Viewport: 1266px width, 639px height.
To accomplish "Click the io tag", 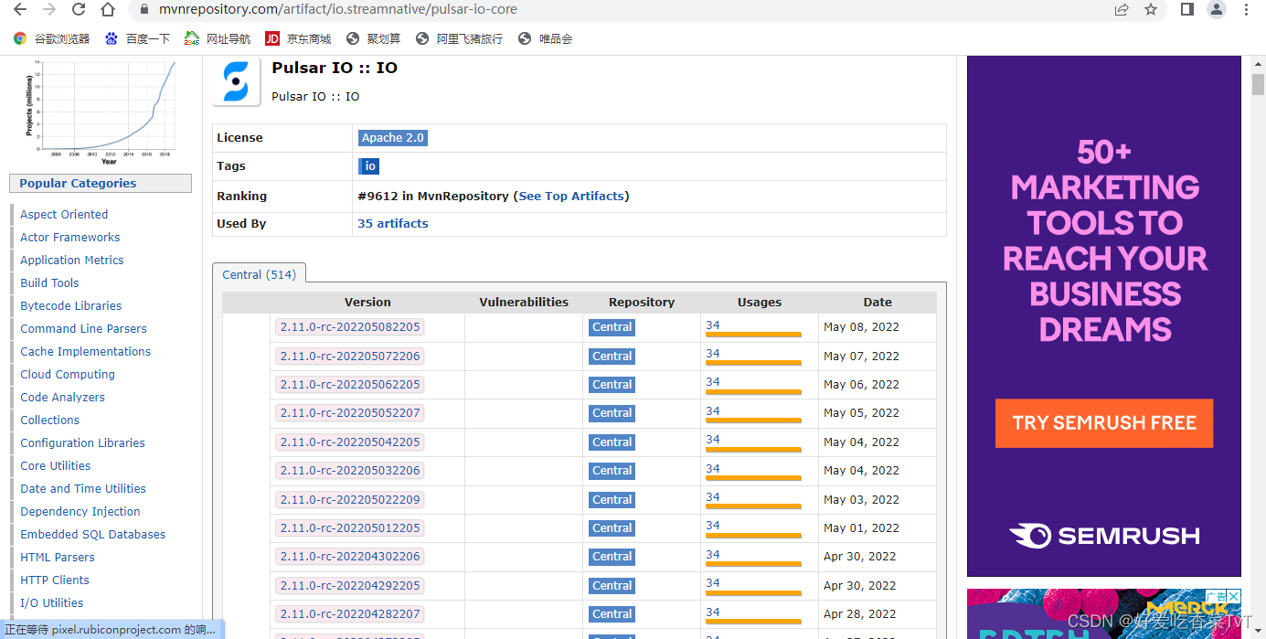I will click(369, 166).
